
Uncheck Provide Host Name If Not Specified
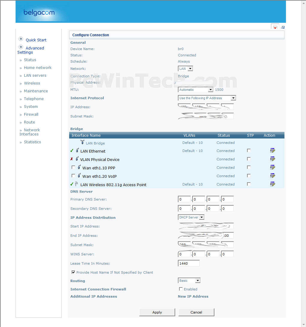tap(73, 272)
